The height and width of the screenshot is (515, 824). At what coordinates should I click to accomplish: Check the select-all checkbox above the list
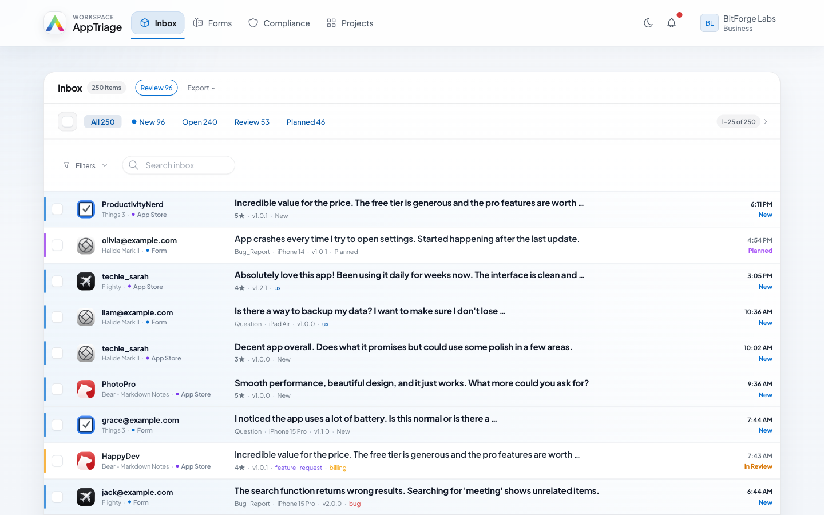pyautogui.click(x=68, y=121)
